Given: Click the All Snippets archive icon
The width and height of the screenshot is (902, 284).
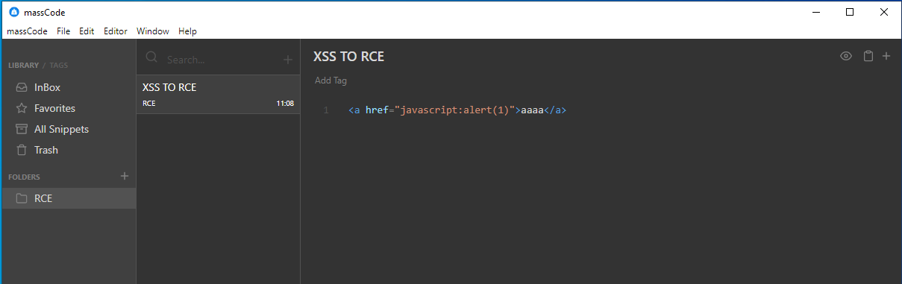Looking at the screenshot, I should tap(22, 129).
